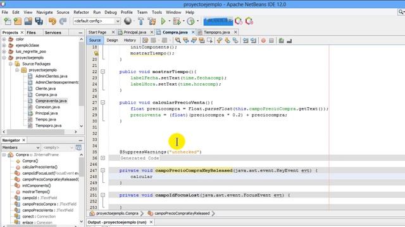The image size is (405, 227).
Task: Click Toggle Rectangular Selection icon
Action: (209, 40)
